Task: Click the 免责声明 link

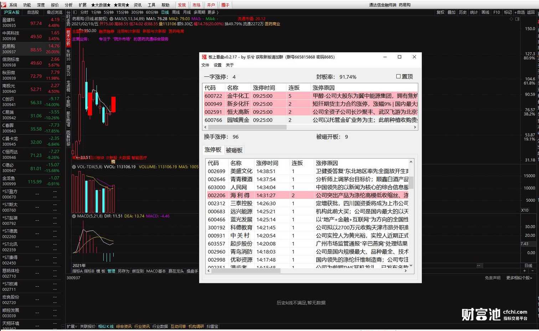Action: [493, 278]
